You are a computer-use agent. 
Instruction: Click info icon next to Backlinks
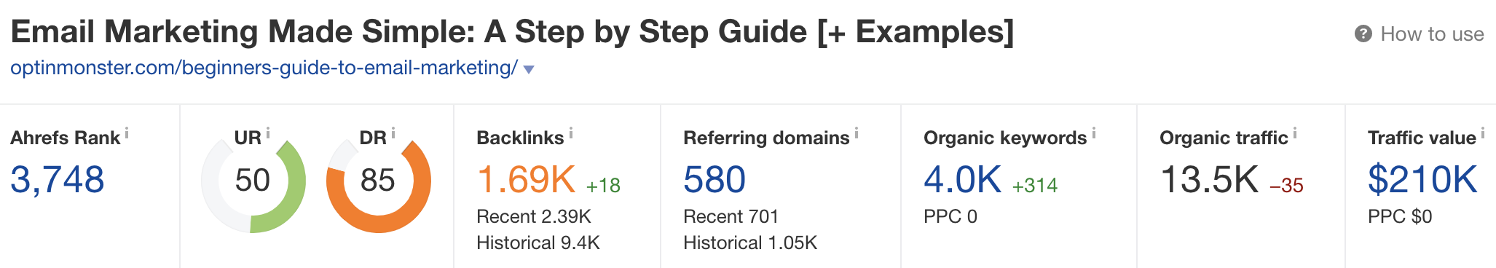click(x=571, y=133)
